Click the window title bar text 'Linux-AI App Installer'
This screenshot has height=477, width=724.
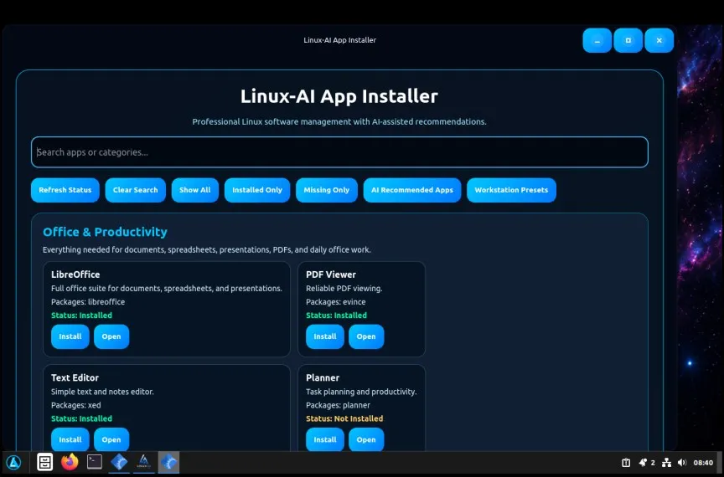339,40
